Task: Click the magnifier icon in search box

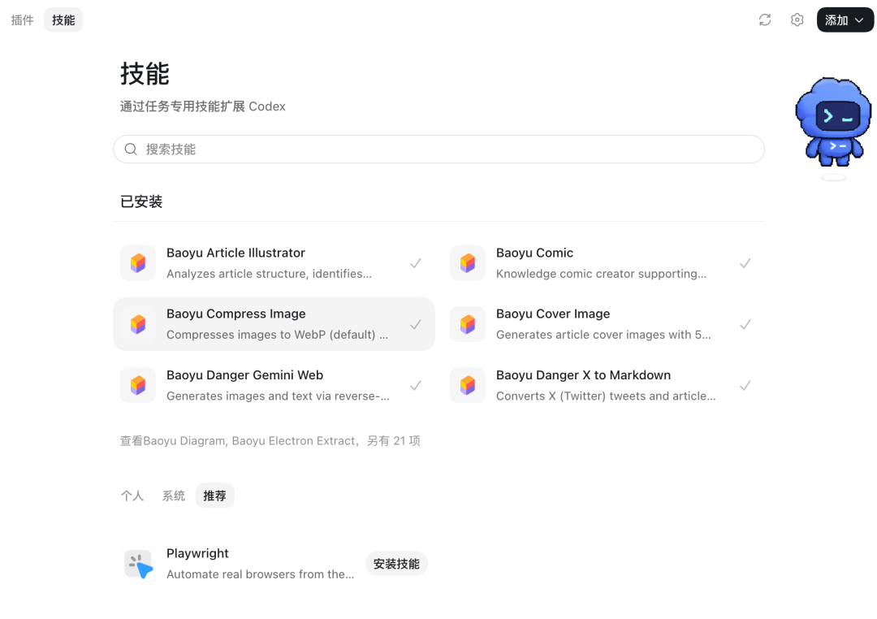Action: pyautogui.click(x=131, y=149)
